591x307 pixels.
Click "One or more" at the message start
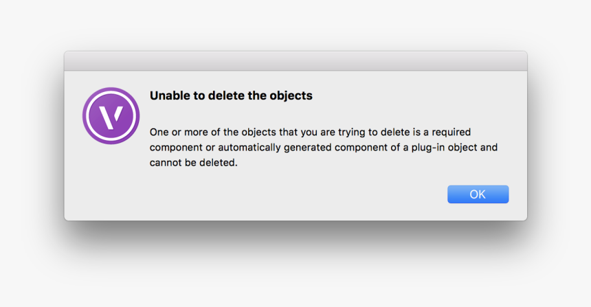[178, 132]
